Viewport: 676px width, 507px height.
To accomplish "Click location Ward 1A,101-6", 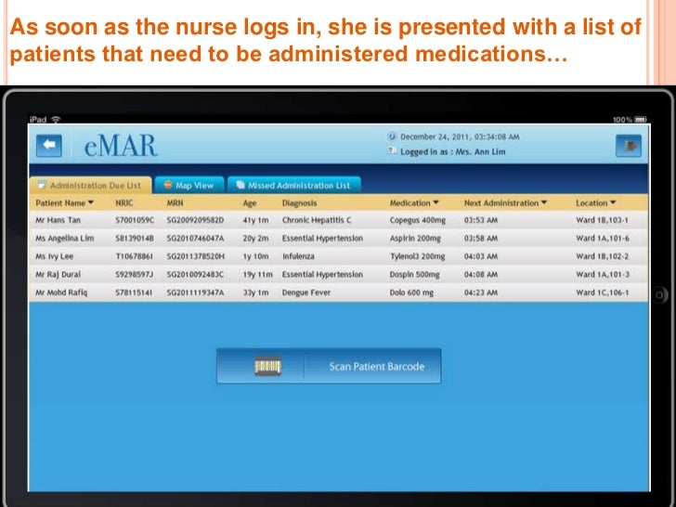I will [603, 238].
